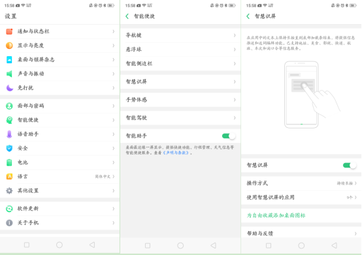Tap home circle on the 智能便捷 screen

pos(180,246)
